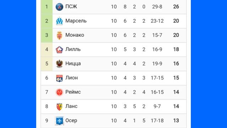Open the ПСЖ team name link

71,6
